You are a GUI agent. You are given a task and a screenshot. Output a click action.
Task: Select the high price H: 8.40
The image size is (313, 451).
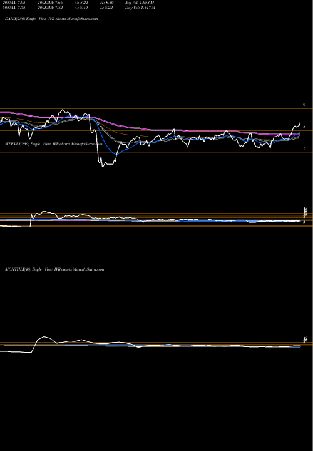pos(108,3)
